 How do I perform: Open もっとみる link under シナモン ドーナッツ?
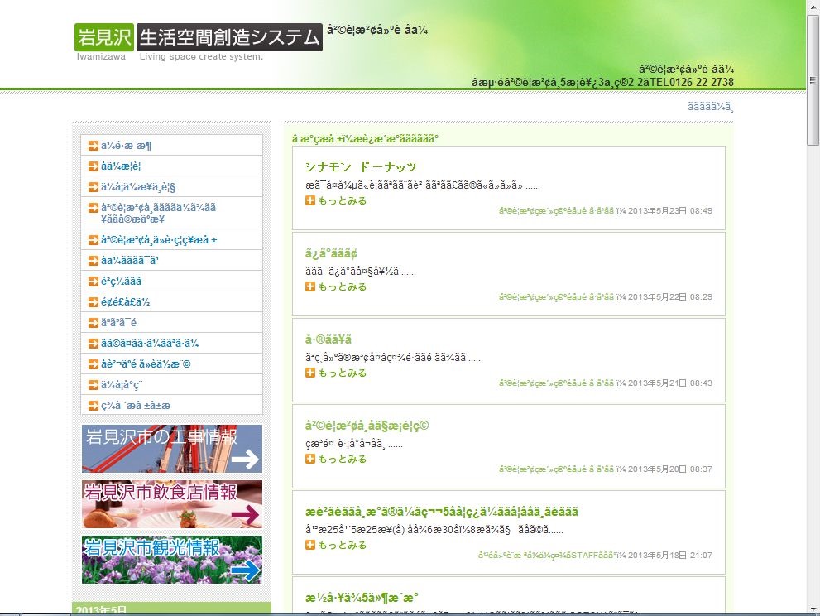point(342,200)
